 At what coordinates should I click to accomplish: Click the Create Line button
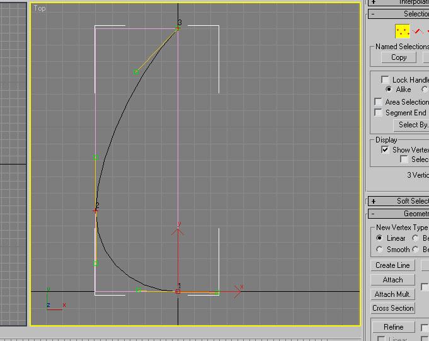392,265
